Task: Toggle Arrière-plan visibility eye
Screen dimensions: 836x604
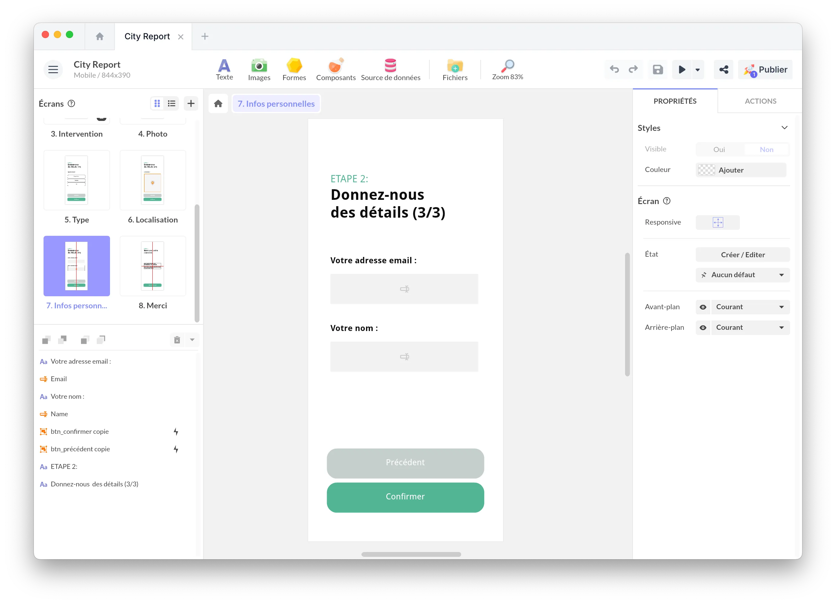Action: point(703,327)
